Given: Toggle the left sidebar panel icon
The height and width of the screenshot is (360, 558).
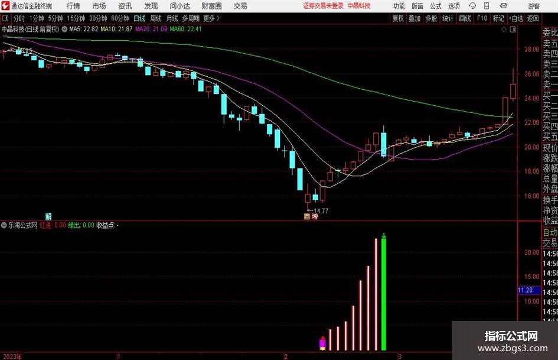Looking at the screenshot, I should (x=5, y=18).
